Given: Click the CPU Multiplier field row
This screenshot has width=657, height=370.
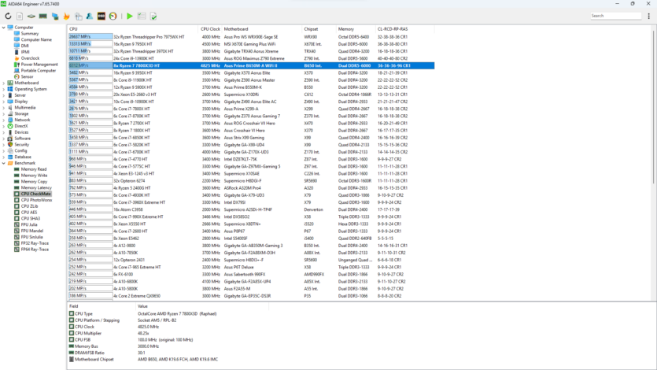Looking at the screenshot, I should click(168, 333).
